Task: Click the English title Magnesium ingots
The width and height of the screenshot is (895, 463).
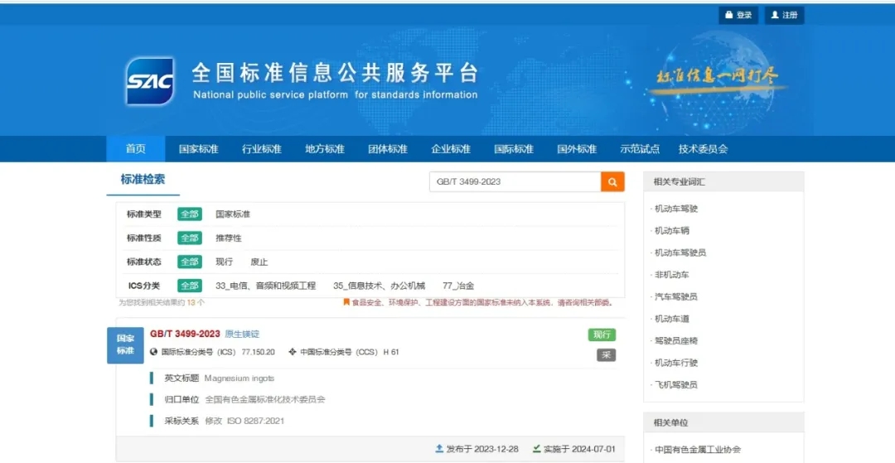Action: pyautogui.click(x=239, y=378)
